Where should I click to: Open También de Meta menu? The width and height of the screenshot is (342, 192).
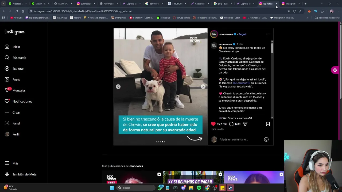coord(21,174)
